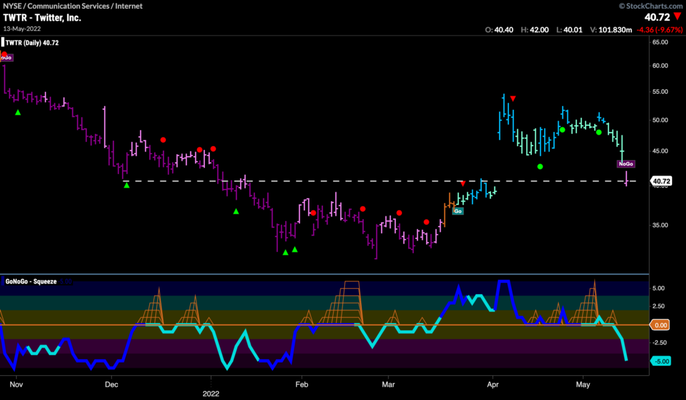Click the green circle beside late-April bars
The height and width of the screenshot is (400, 686).
[563, 130]
